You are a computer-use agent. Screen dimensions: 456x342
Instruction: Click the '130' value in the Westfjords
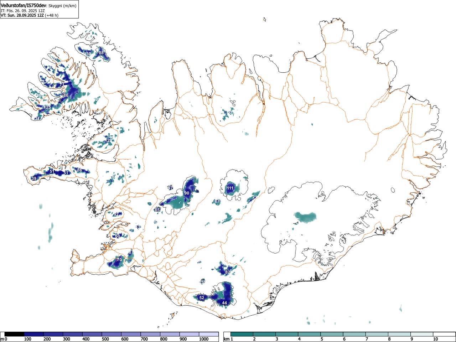pyautogui.click(x=87, y=54)
